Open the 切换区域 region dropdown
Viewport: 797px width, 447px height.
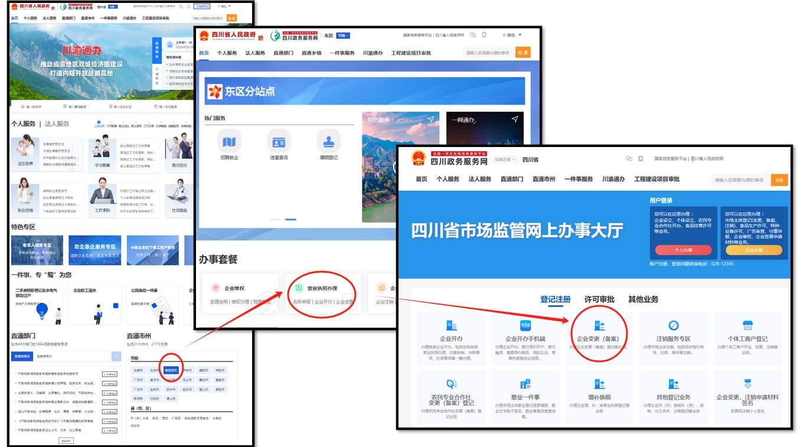point(505,159)
